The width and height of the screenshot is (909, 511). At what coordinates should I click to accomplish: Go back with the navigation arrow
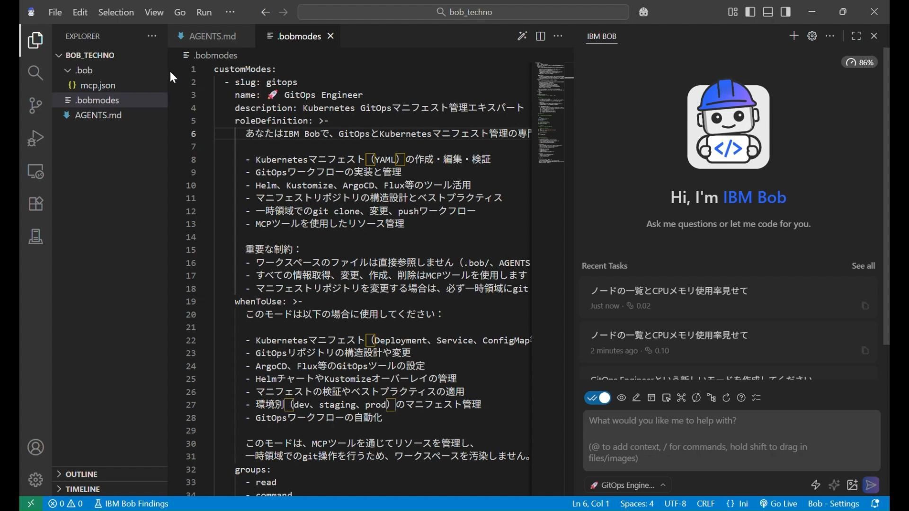[x=265, y=12]
